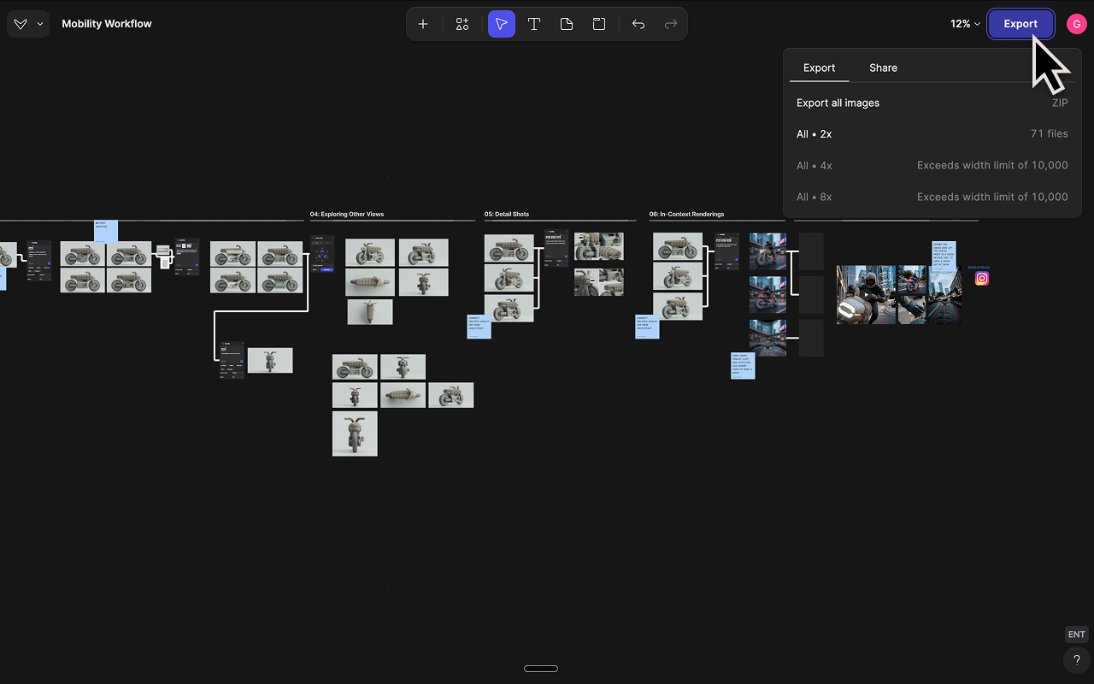1094x684 pixels.
Task: Click the 71 files label
Action: pyautogui.click(x=1049, y=134)
